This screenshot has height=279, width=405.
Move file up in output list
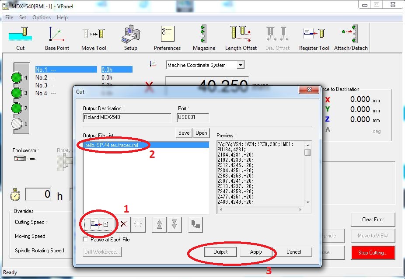pos(159,224)
